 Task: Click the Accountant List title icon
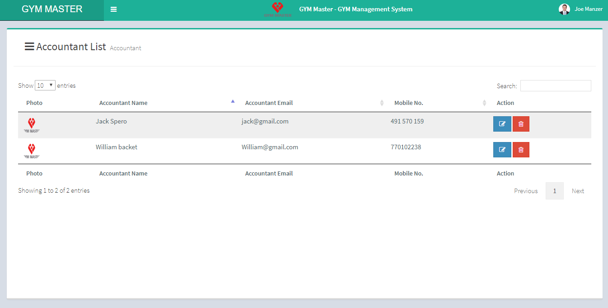[x=29, y=47]
